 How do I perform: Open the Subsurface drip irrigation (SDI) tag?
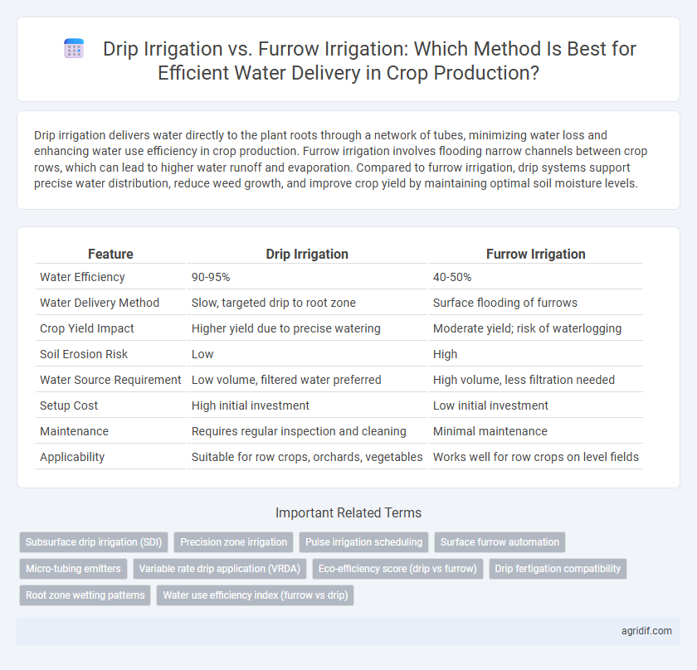coord(94,542)
